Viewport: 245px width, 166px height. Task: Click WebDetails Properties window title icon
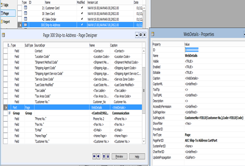pos(153,34)
